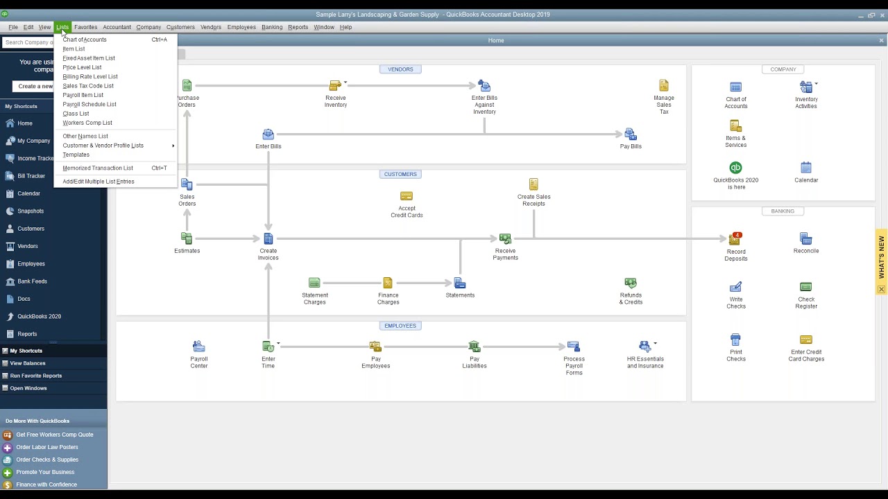Click Create Sales Receipts icon
Image resolution: width=888 pixels, height=499 pixels.
[x=533, y=184]
